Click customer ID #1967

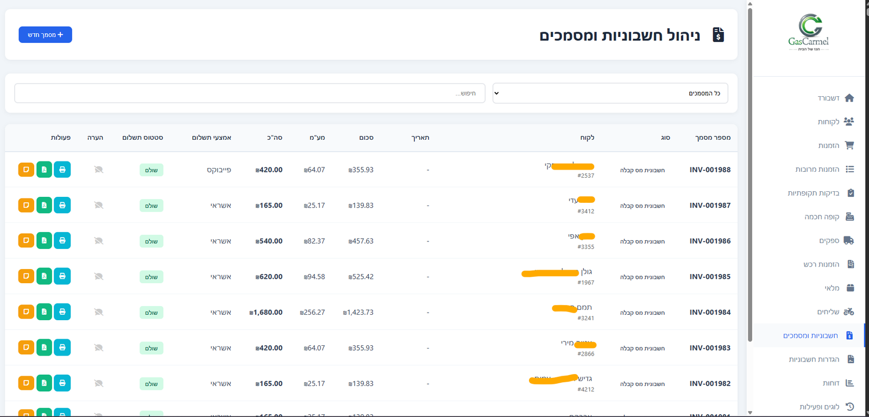[x=586, y=283]
